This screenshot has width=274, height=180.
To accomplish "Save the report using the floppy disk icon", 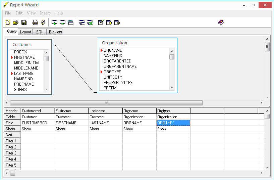I will (x=24, y=22).
